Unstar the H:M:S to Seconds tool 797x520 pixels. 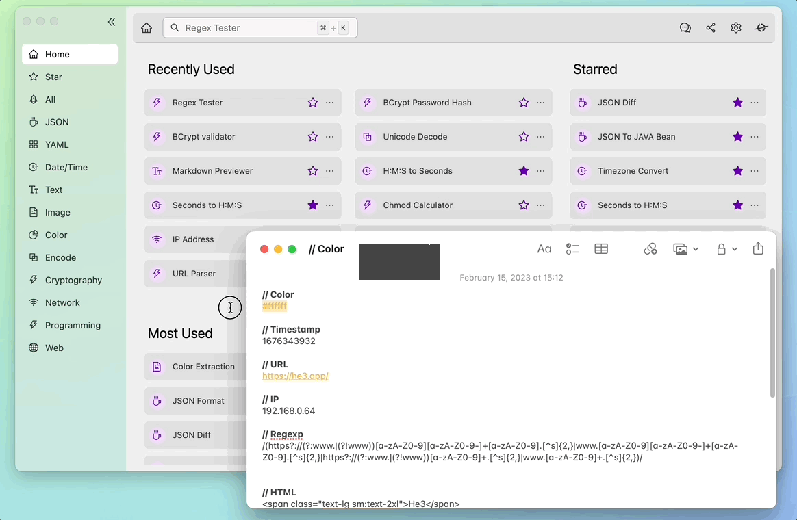(x=524, y=171)
